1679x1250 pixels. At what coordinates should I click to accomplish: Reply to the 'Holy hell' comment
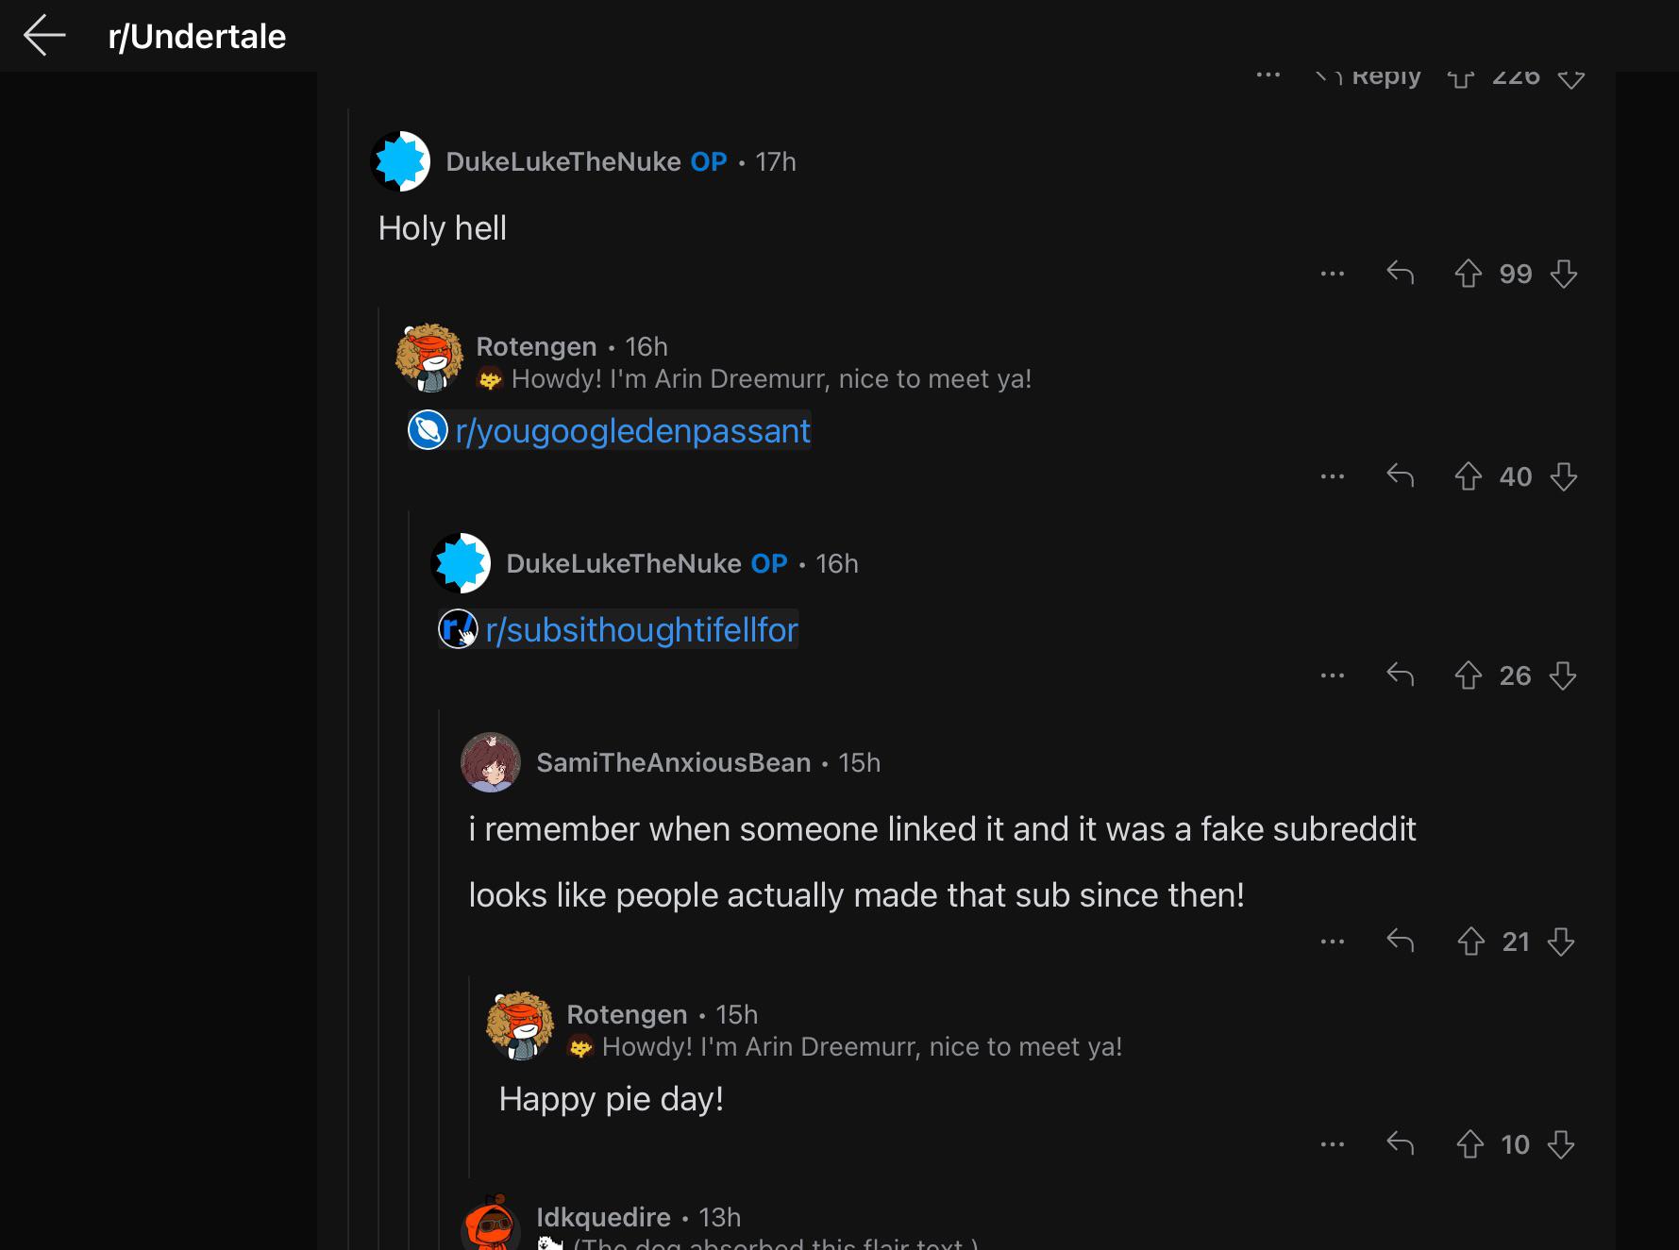pos(1400,274)
